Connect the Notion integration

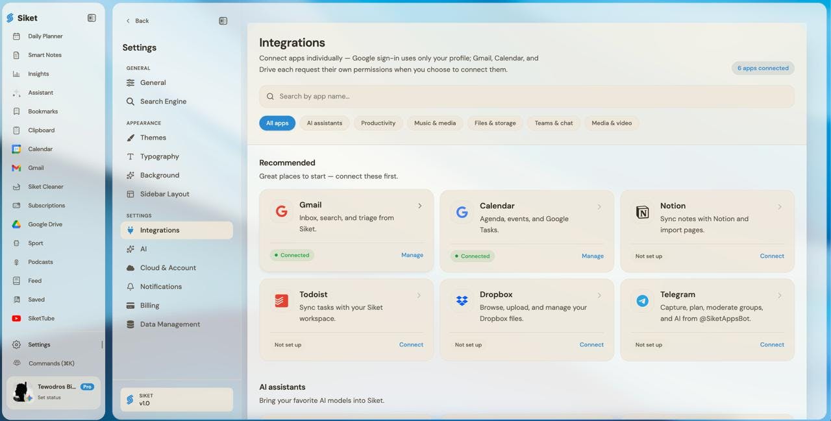(772, 256)
